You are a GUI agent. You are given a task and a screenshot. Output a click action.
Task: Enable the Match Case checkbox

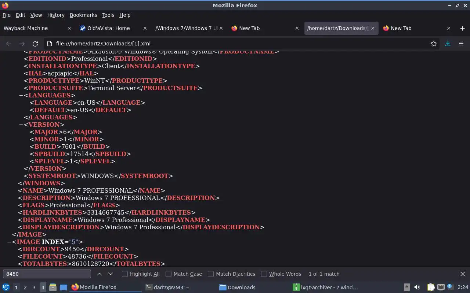point(169,274)
